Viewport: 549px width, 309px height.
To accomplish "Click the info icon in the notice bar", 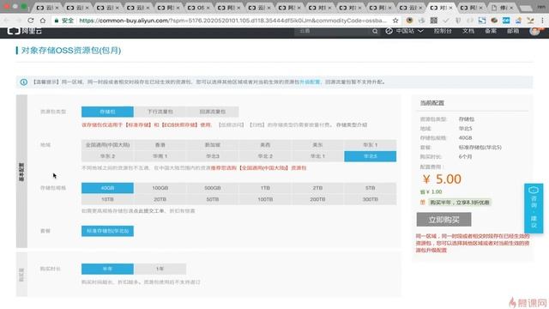I will (x=23, y=82).
